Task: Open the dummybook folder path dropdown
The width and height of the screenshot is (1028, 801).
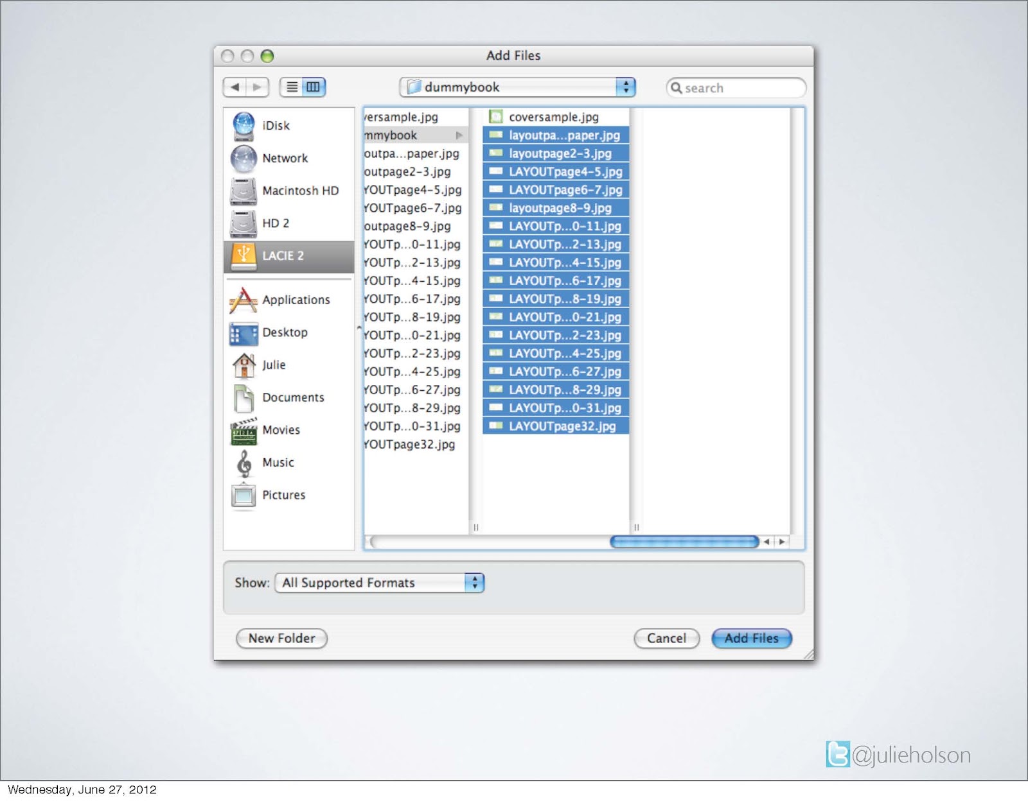Action: tap(517, 87)
